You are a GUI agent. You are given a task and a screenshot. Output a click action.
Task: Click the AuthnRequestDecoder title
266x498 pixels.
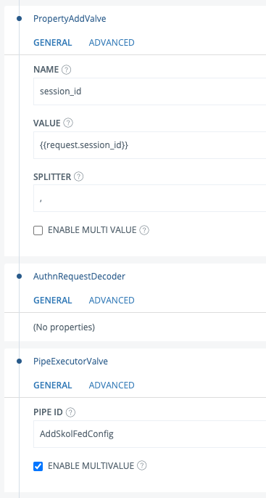pyautogui.click(x=79, y=277)
